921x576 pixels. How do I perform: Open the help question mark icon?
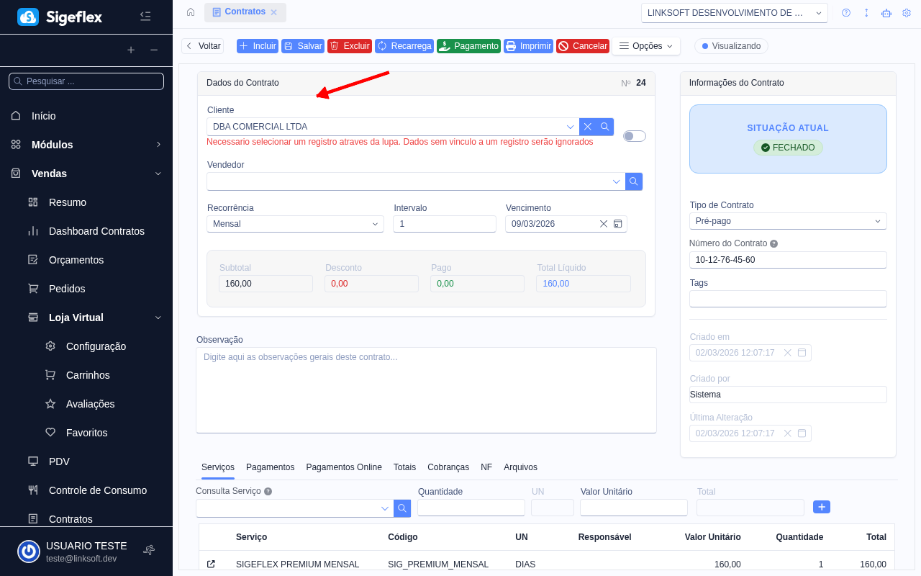(x=846, y=13)
